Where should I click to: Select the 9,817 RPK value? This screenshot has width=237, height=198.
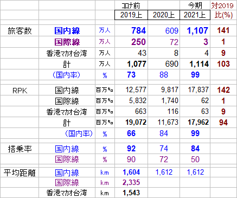(170, 90)
